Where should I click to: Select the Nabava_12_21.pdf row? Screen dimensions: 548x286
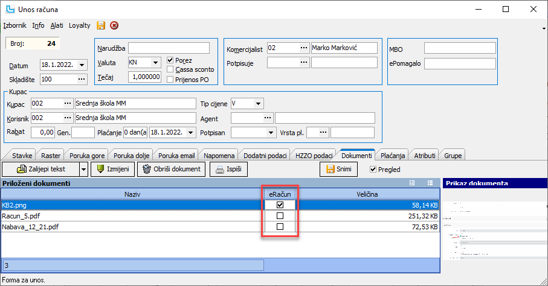click(220, 227)
